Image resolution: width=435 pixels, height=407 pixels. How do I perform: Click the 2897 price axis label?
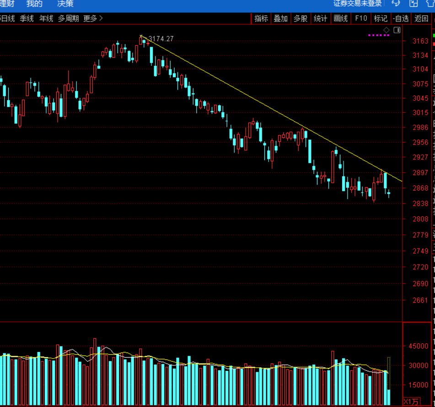tap(420, 173)
